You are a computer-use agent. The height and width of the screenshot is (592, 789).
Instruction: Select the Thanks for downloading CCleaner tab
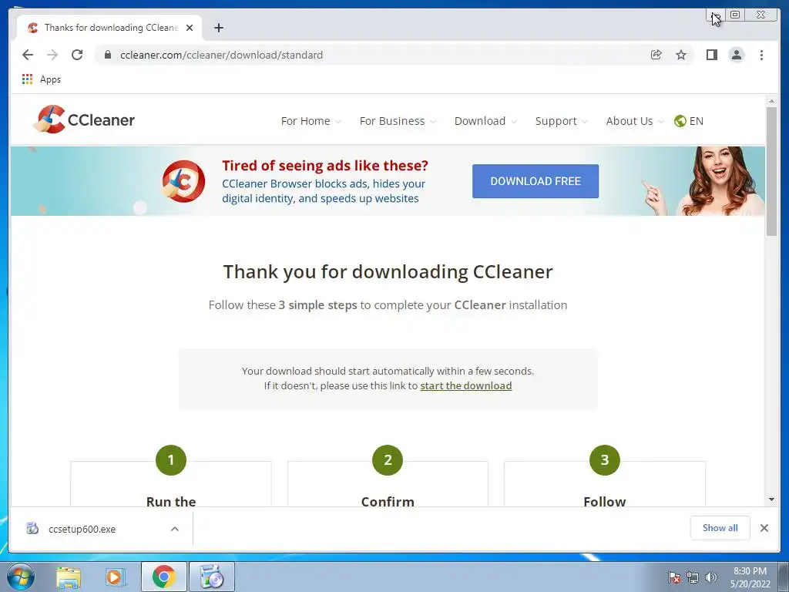[109, 28]
